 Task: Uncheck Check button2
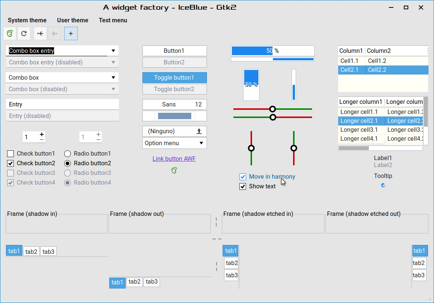click(x=10, y=163)
